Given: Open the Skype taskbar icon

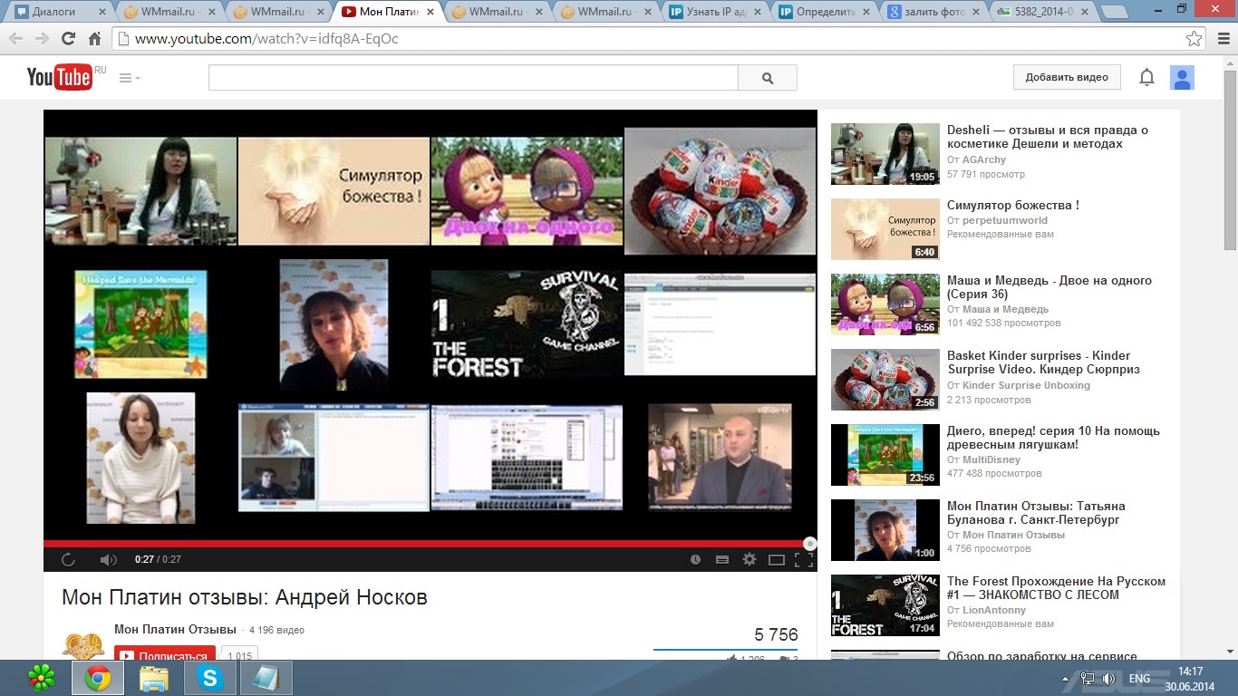Looking at the screenshot, I should pyautogui.click(x=210, y=678).
